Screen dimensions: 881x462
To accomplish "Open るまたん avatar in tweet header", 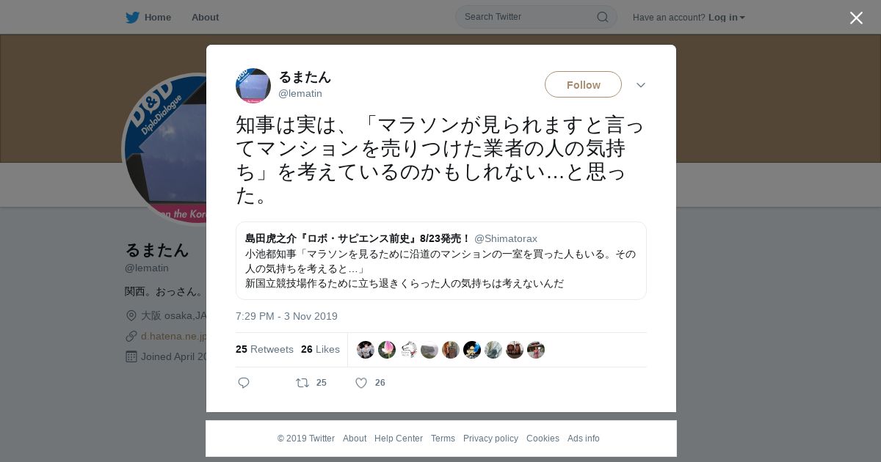I will pyautogui.click(x=253, y=86).
